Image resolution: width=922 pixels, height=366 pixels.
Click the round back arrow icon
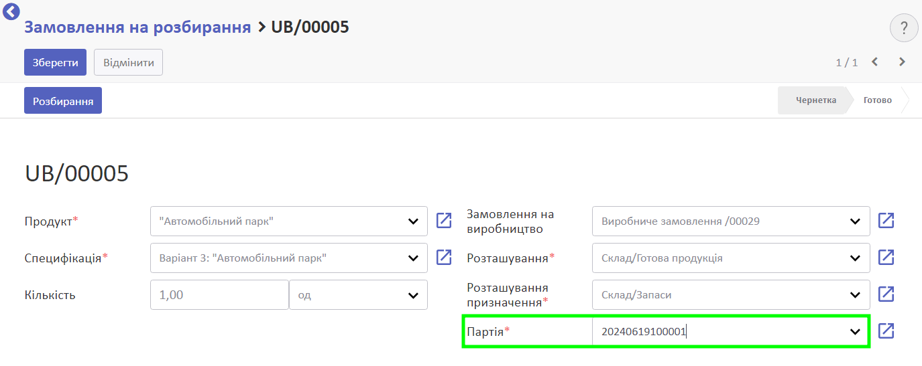11,11
